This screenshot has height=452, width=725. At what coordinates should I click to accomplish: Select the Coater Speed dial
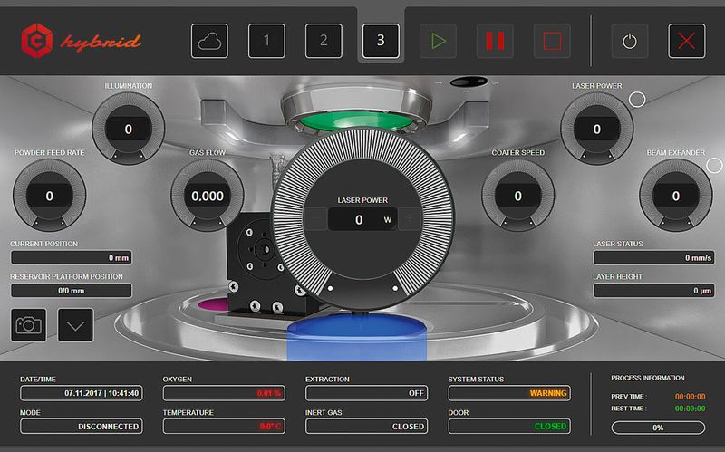[517, 196]
